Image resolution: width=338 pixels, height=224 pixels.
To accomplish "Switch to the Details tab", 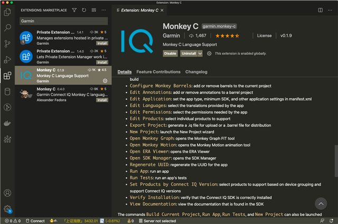I will [125, 72].
